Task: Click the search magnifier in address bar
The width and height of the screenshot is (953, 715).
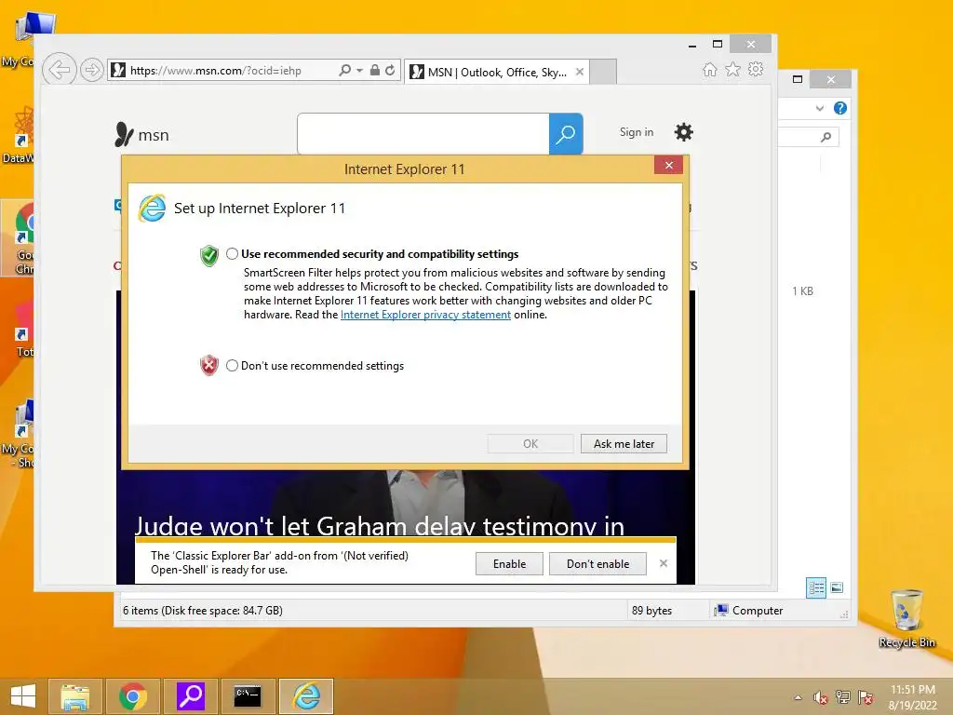Action: (344, 71)
